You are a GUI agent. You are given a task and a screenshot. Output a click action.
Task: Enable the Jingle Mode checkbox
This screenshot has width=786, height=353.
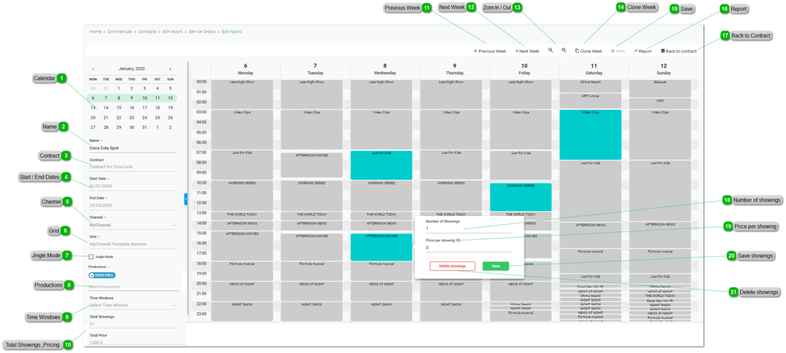tap(91, 257)
